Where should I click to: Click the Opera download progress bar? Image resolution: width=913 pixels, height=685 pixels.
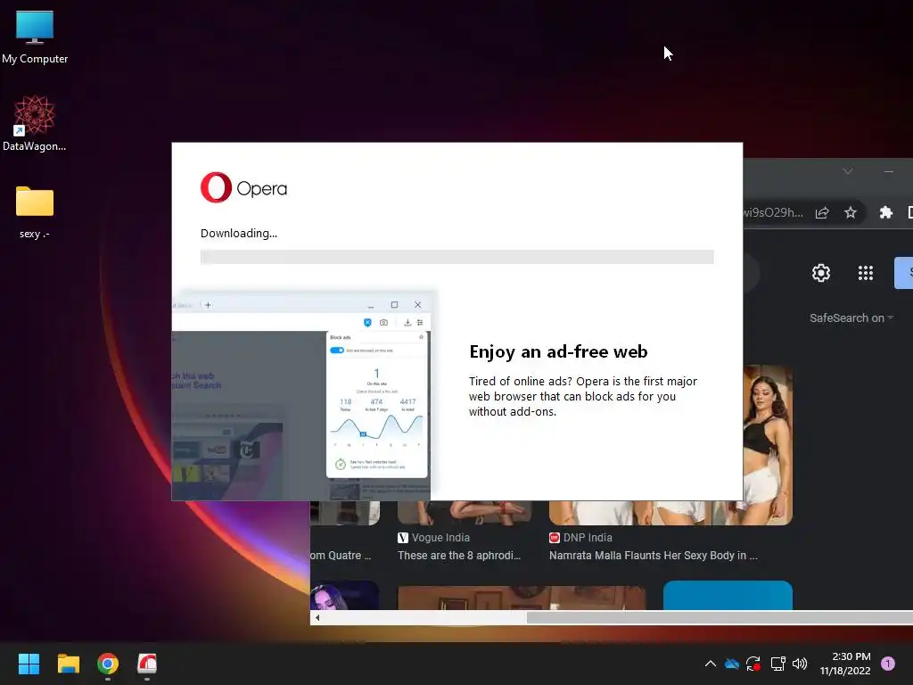[x=457, y=257]
